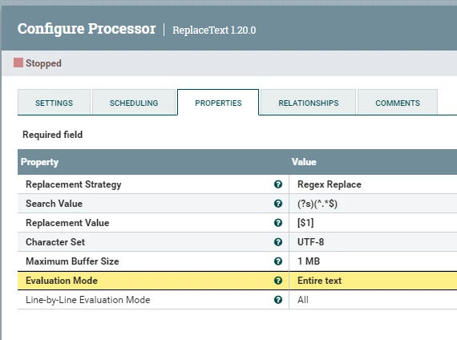Select the Character Set property name
The height and width of the screenshot is (340, 457).
(x=55, y=242)
